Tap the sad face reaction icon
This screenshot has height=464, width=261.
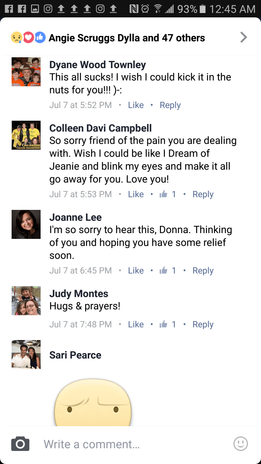coord(17,37)
